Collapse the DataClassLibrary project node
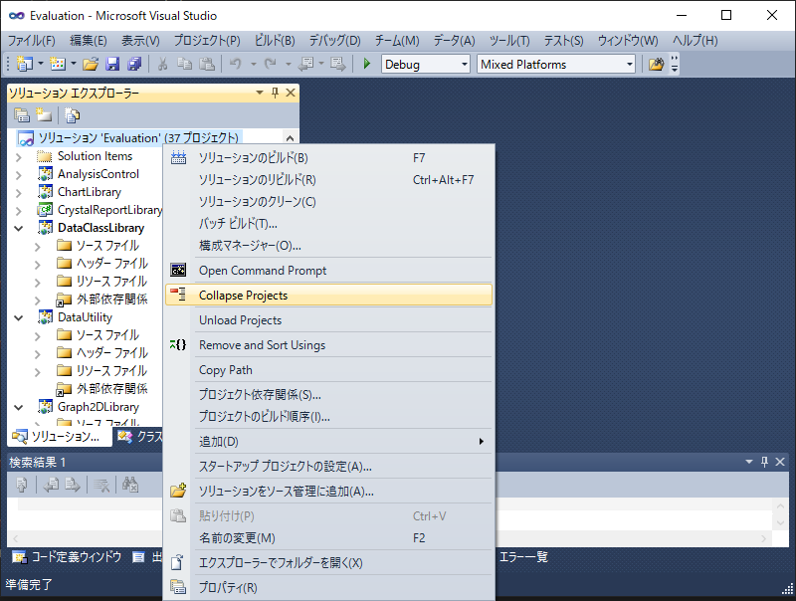The width and height of the screenshot is (796, 601). click(19, 229)
